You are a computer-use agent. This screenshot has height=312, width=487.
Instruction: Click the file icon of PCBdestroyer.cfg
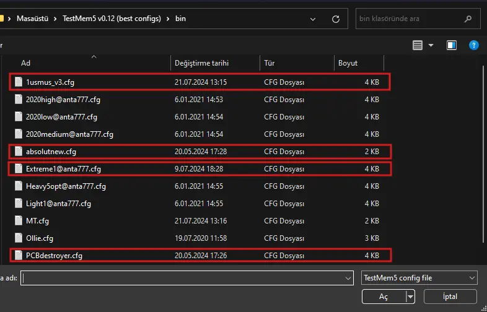tap(19, 256)
